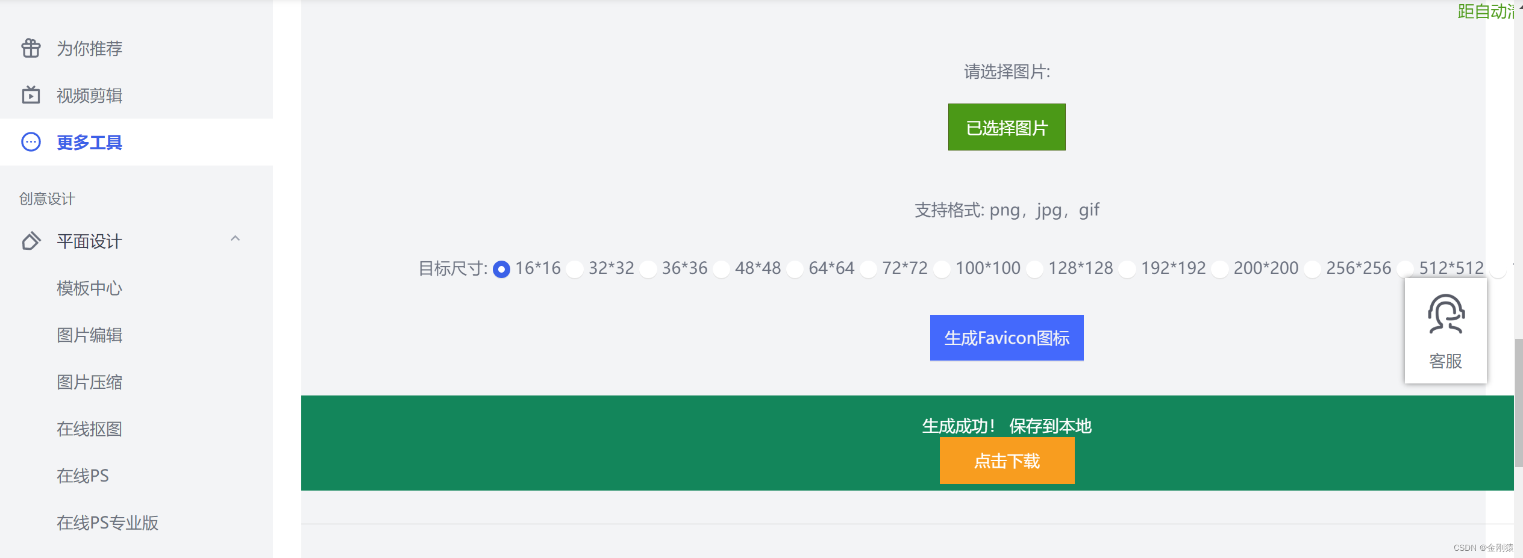Click the page vertical scrollbar thumb
The image size is (1523, 558).
pos(1518,403)
